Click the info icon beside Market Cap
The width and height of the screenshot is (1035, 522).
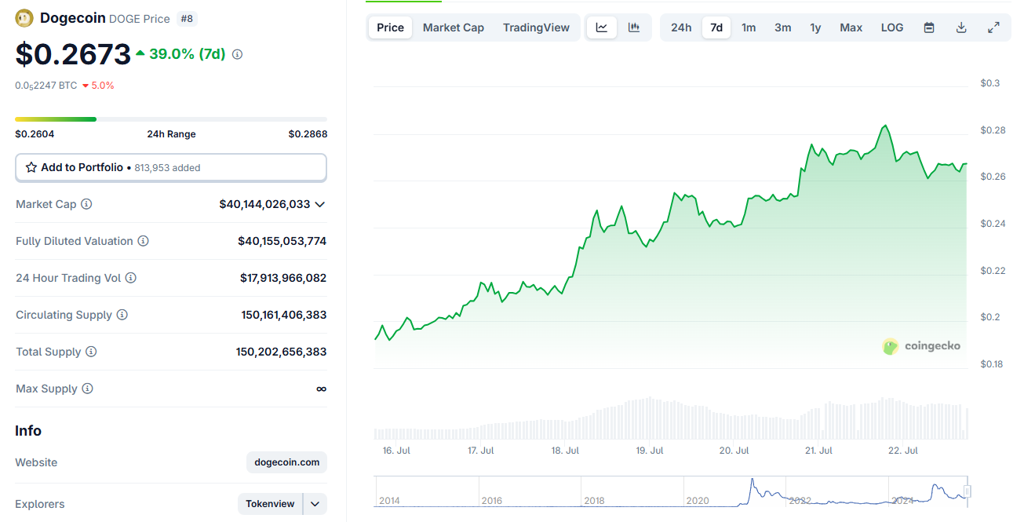[86, 204]
